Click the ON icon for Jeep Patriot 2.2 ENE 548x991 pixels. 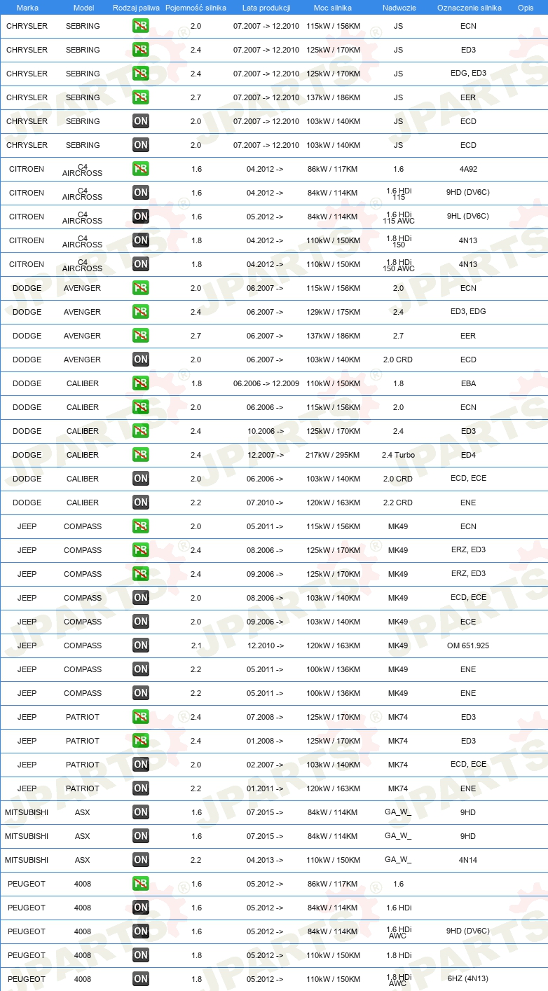pos(141,788)
